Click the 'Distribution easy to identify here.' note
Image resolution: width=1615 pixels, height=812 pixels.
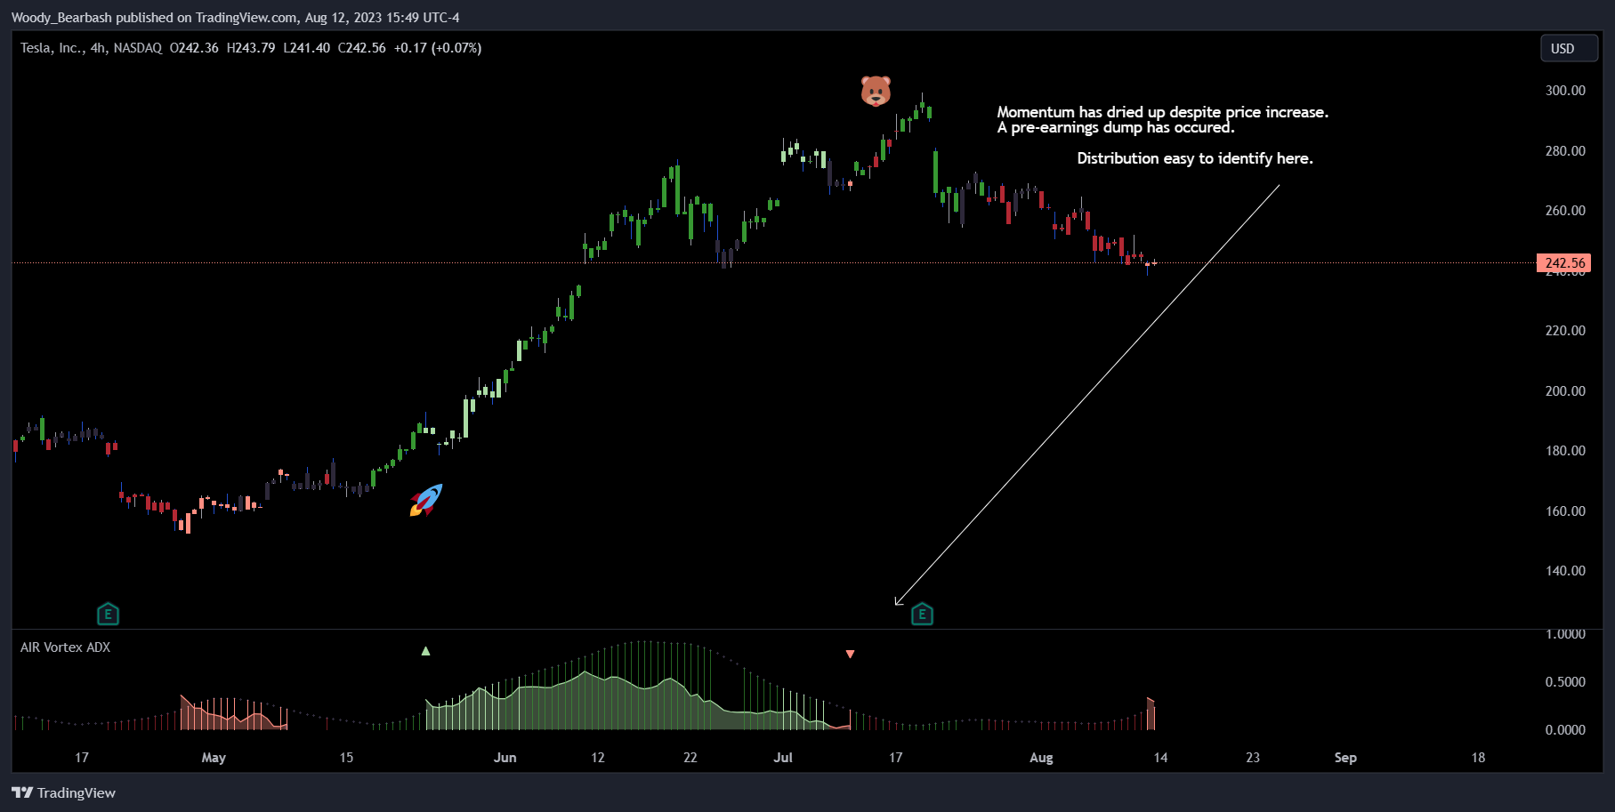point(1195,158)
